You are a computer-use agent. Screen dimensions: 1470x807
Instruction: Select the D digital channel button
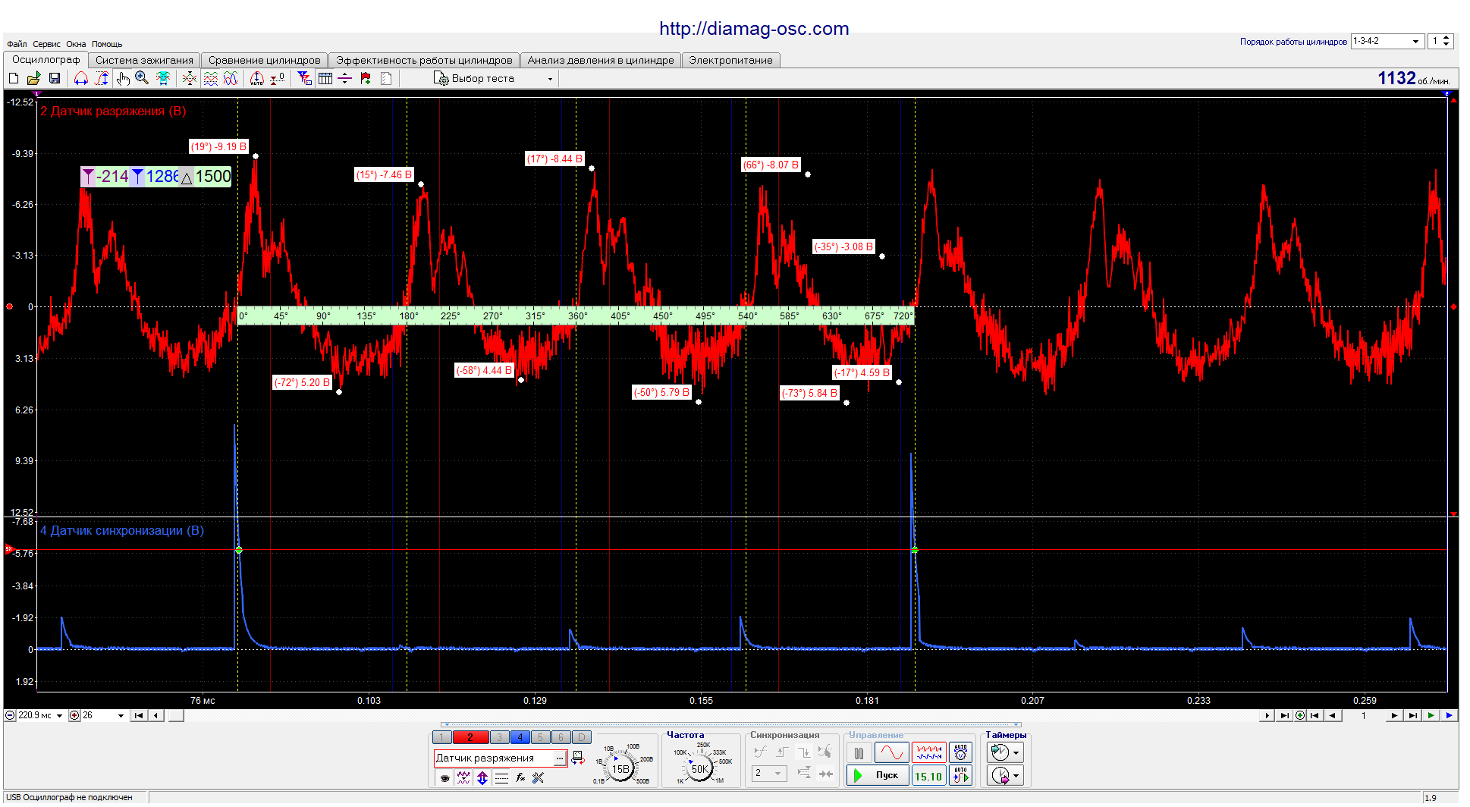[581, 737]
